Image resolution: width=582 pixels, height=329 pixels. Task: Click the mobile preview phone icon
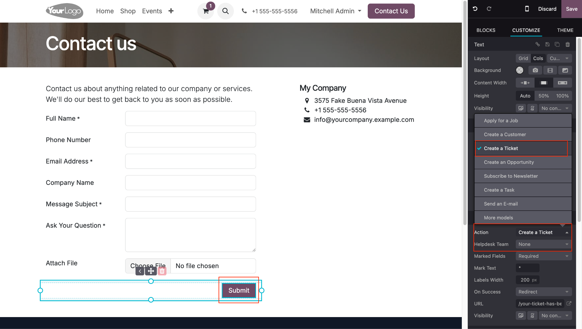(527, 9)
